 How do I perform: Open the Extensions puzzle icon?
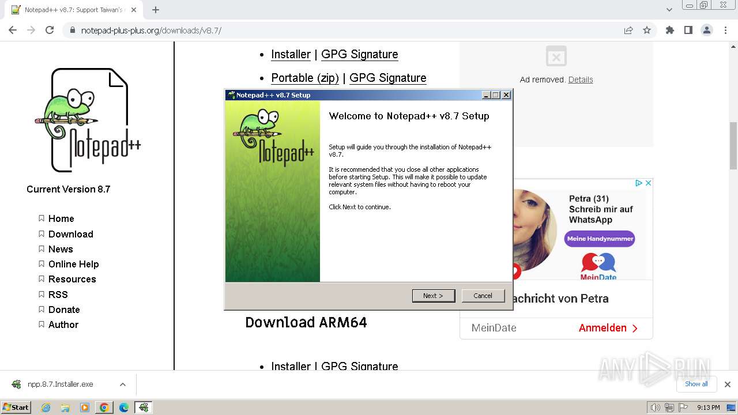coord(669,30)
